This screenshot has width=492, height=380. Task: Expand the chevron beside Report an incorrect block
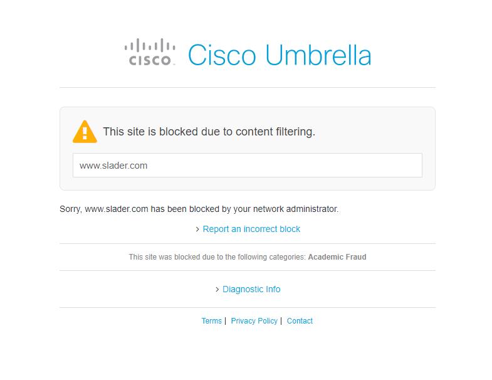[197, 230]
